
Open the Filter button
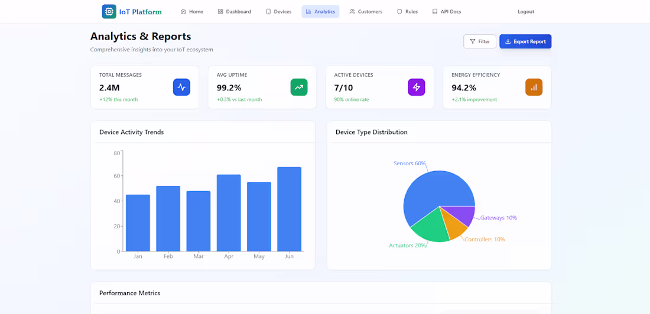(480, 41)
